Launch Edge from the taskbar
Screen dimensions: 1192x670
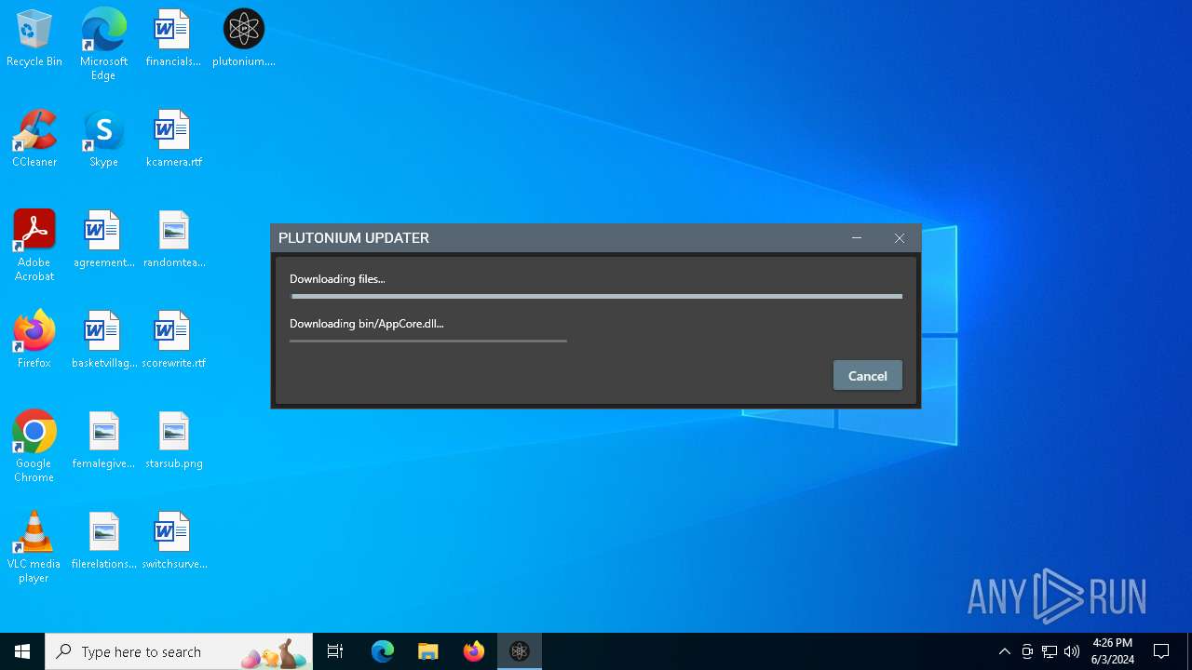(x=383, y=651)
